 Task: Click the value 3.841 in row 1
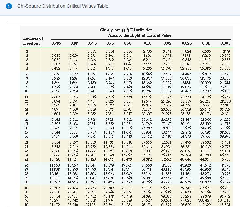tap(167, 51)
